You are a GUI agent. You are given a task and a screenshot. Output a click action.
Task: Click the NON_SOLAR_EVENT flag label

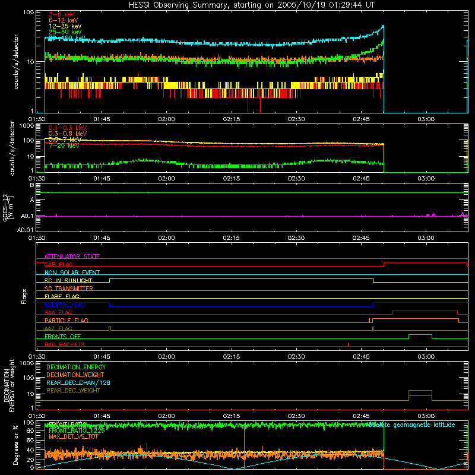coord(72,273)
